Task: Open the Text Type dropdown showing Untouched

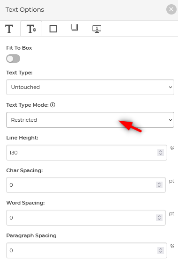Action: 90,87
